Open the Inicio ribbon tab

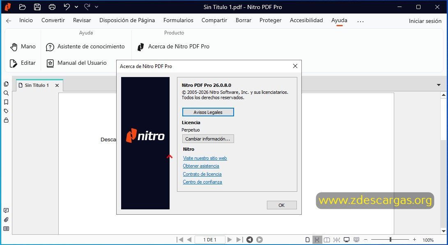(x=26, y=20)
